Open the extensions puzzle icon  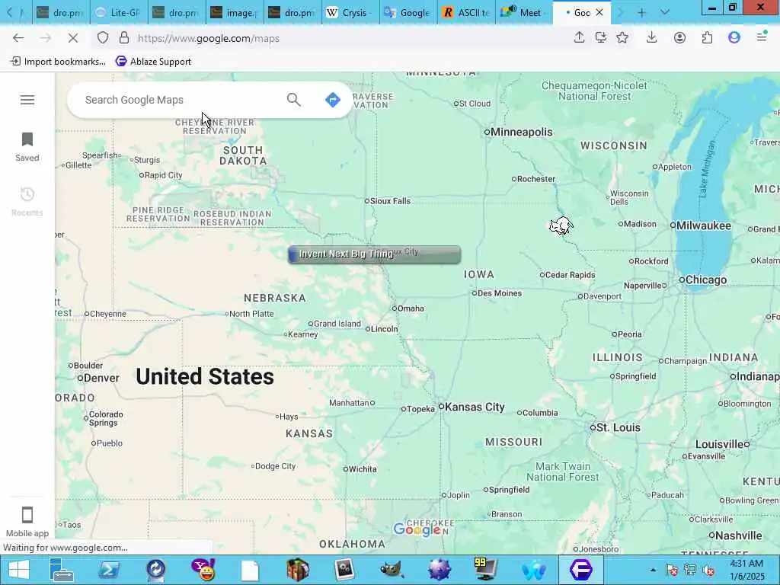click(707, 37)
